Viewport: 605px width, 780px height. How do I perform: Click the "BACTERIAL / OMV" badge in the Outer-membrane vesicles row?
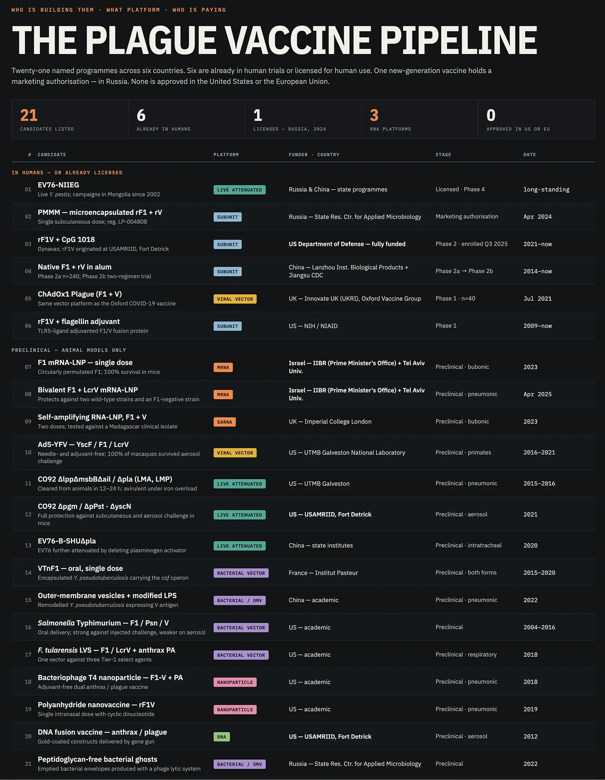click(239, 601)
